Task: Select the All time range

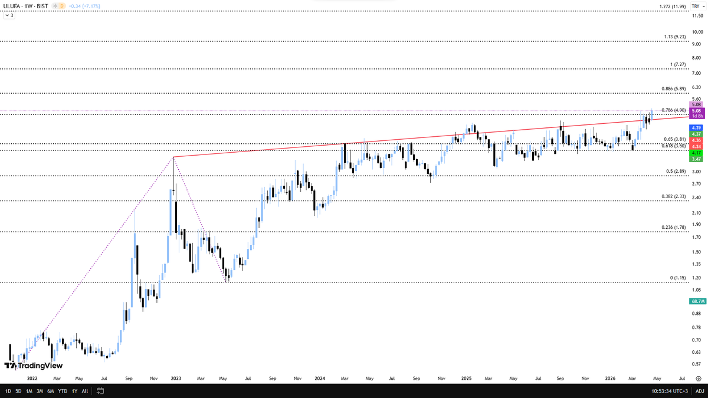Action: (x=85, y=391)
